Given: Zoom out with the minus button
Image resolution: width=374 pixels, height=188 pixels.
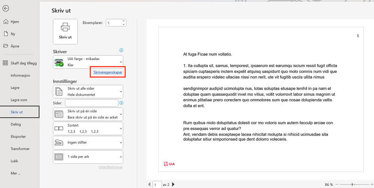Looking at the screenshot, I should [336, 184].
